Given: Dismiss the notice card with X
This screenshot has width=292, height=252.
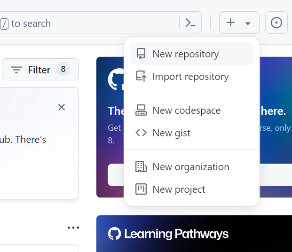Looking at the screenshot, I should (x=62, y=107).
